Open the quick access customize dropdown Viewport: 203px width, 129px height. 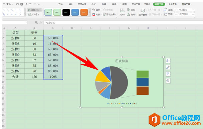point(39,4)
